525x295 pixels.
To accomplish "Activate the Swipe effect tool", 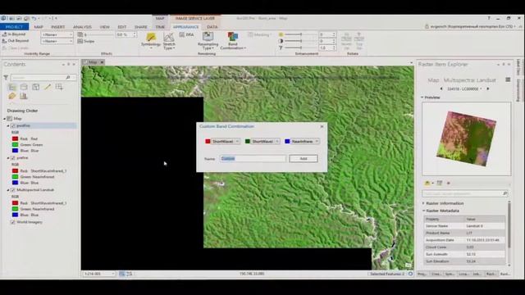I will coord(86,41).
